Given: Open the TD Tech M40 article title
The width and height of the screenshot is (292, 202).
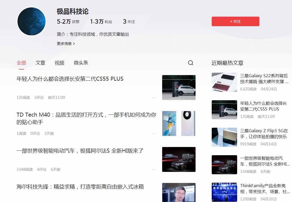Looking at the screenshot, I should (86, 118).
